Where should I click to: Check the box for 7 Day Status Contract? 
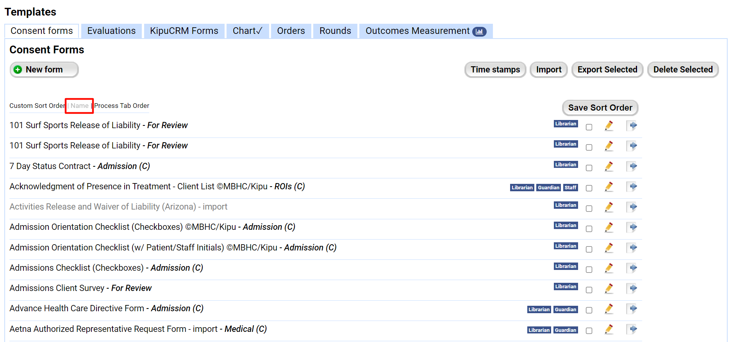pyautogui.click(x=589, y=168)
